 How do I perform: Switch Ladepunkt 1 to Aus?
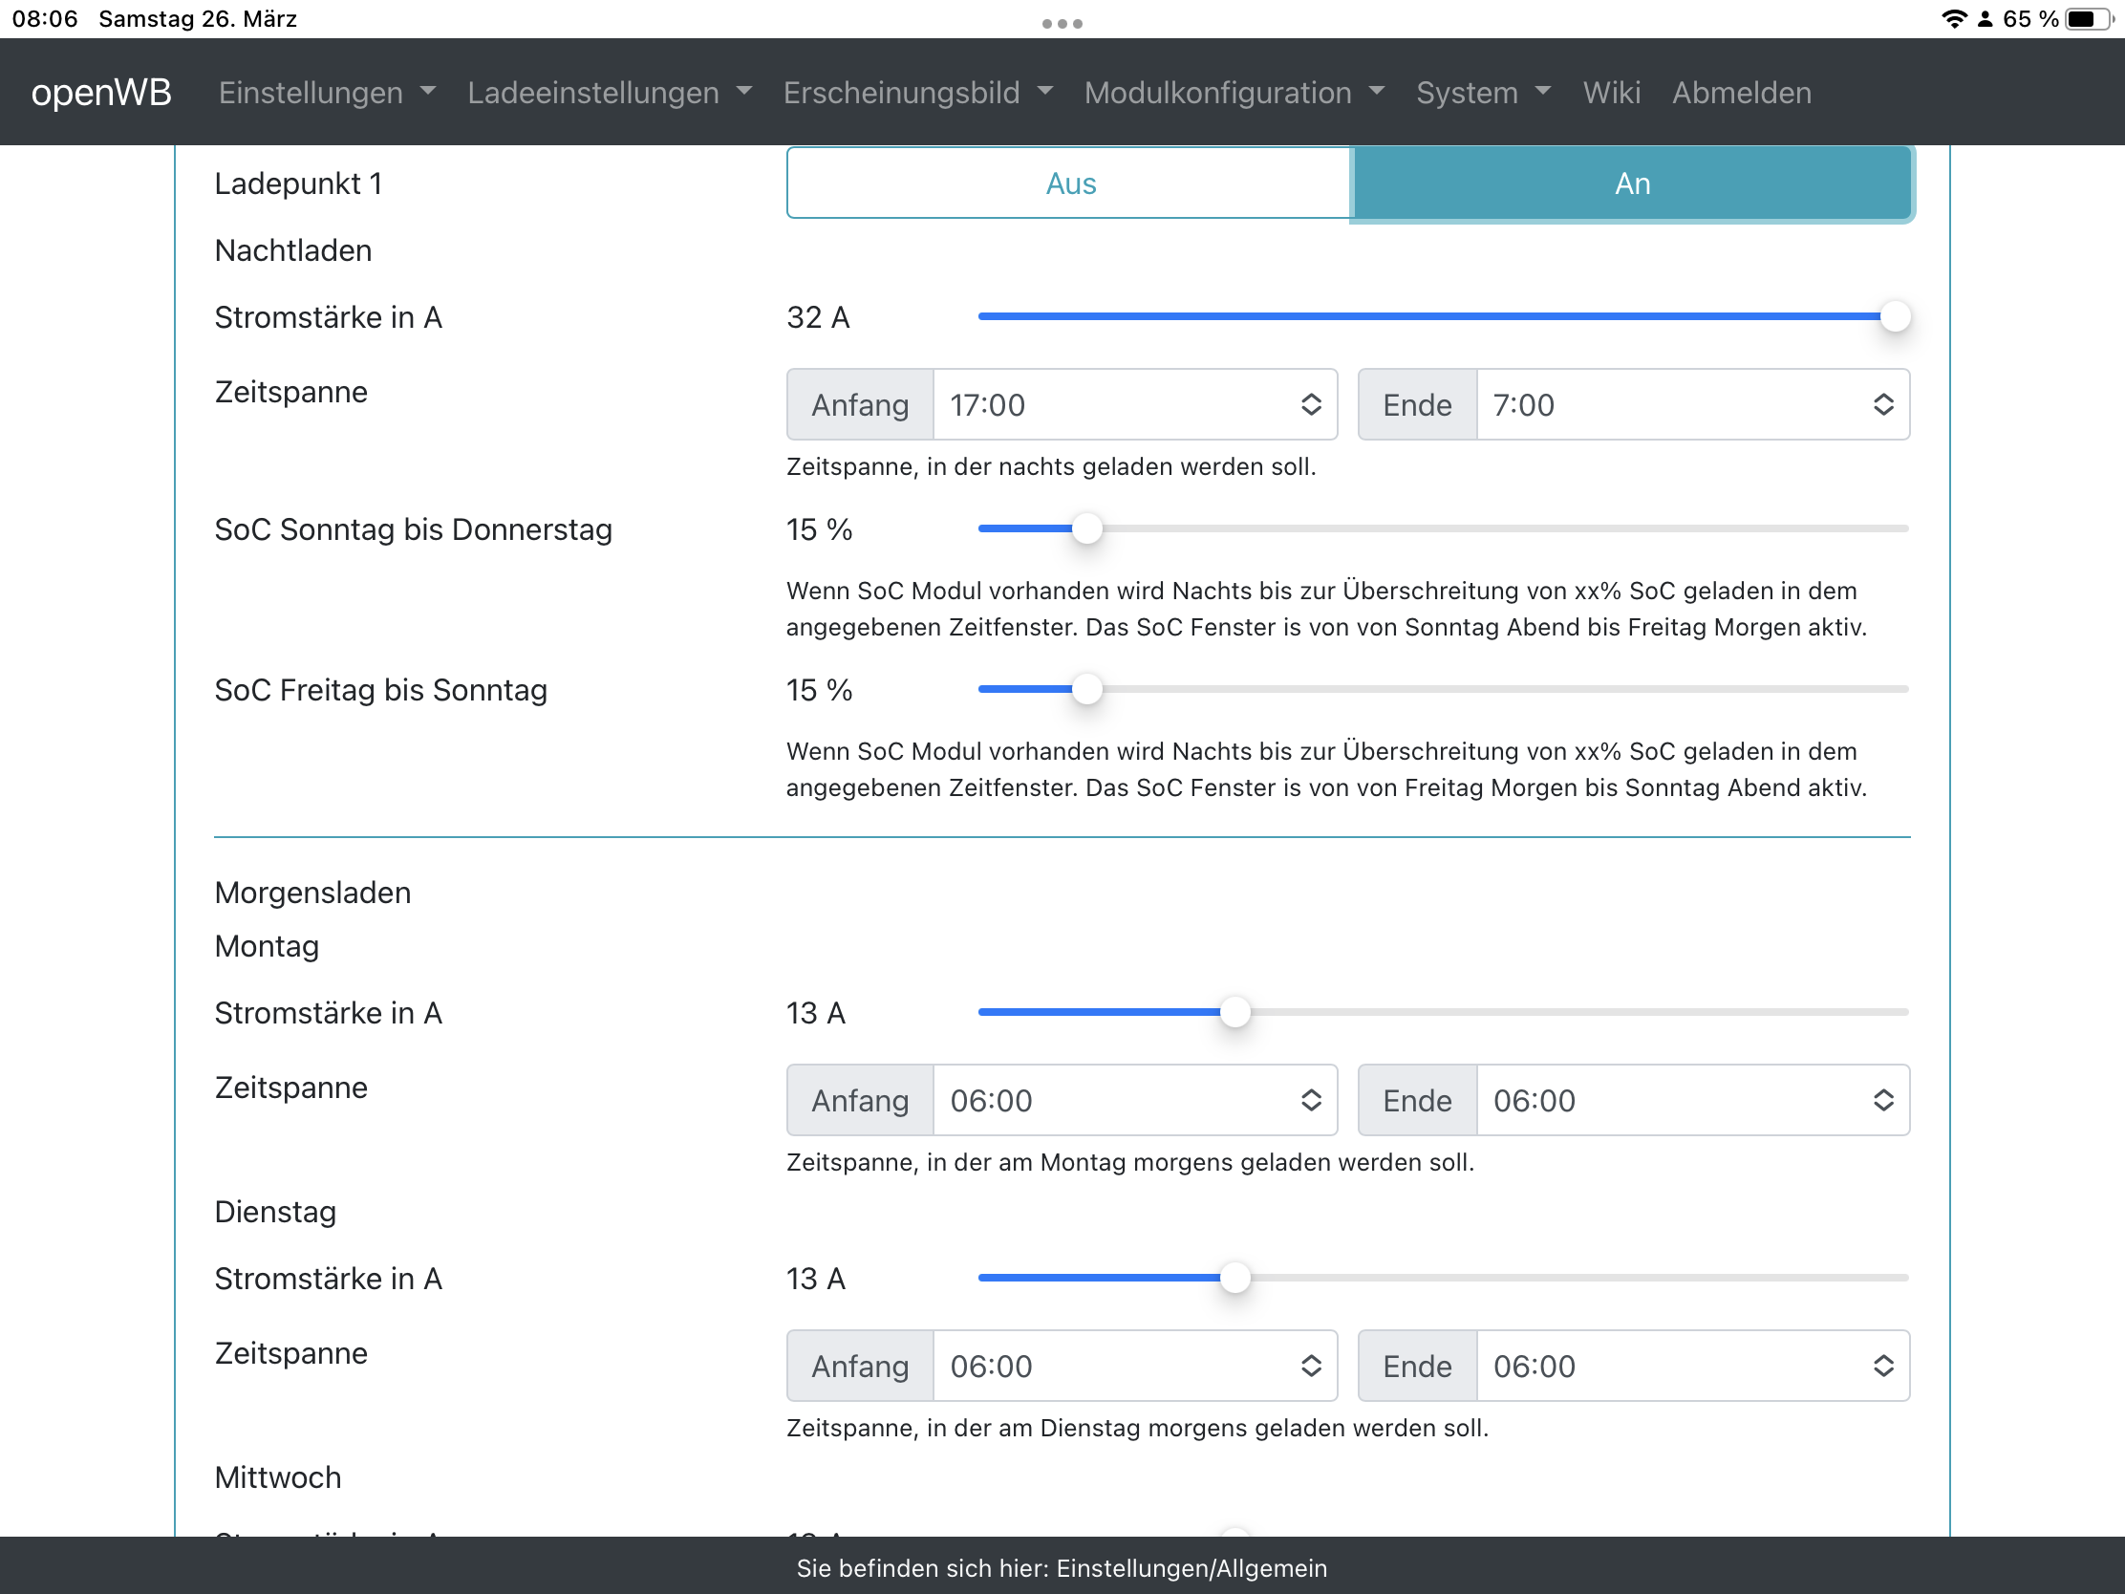pos(1069,183)
